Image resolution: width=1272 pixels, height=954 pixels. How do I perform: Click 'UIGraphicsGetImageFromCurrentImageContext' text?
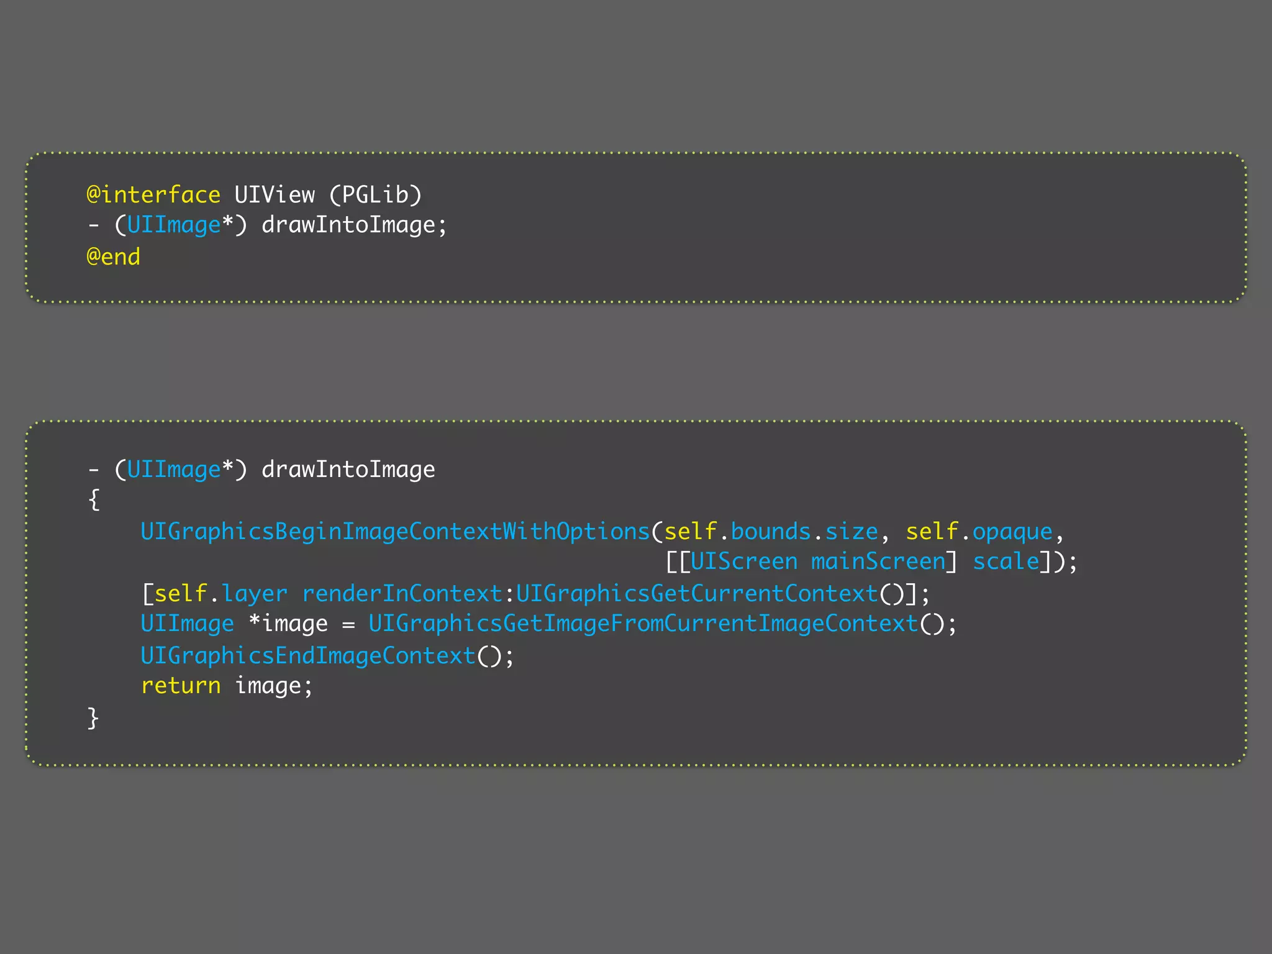point(643,624)
